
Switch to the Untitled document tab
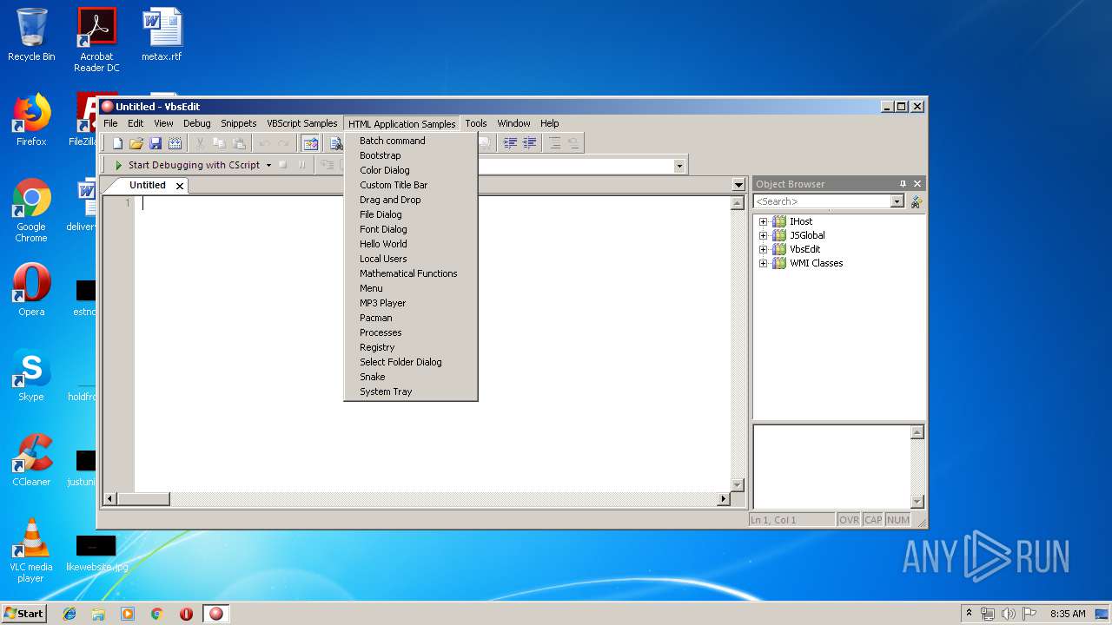pos(147,185)
